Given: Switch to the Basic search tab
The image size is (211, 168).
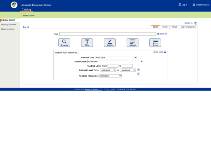Looking at the screenshot, I should click(155, 27).
